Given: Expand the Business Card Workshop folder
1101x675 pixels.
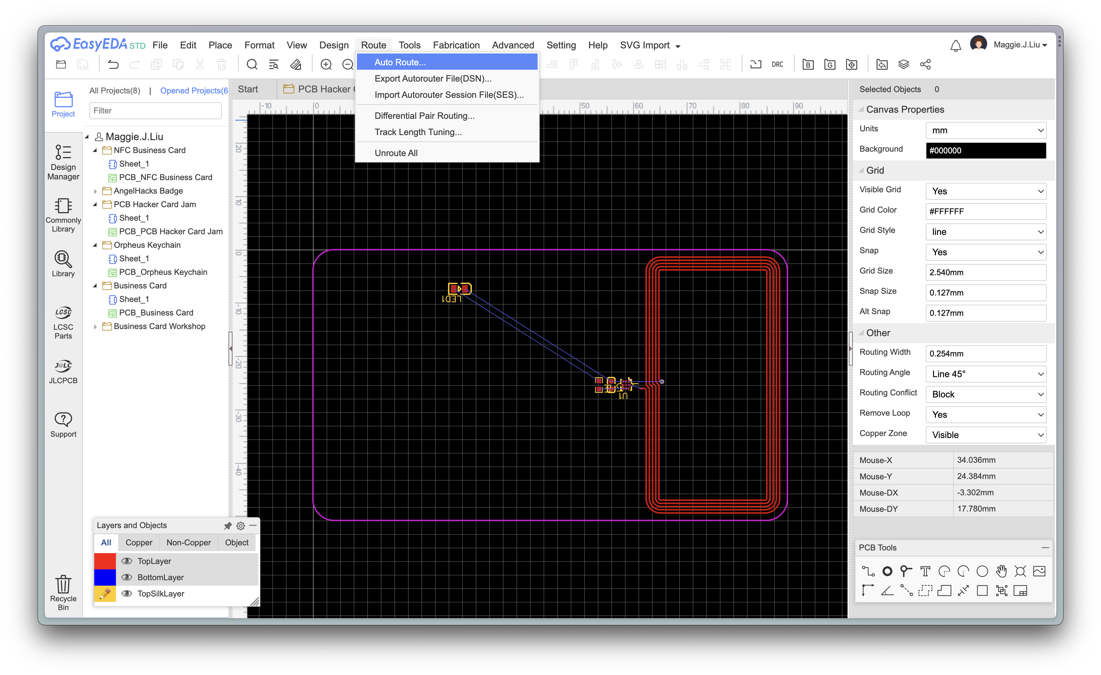Looking at the screenshot, I should click(95, 326).
